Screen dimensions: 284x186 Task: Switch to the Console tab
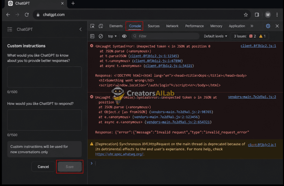pyautogui.click(x=135, y=26)
